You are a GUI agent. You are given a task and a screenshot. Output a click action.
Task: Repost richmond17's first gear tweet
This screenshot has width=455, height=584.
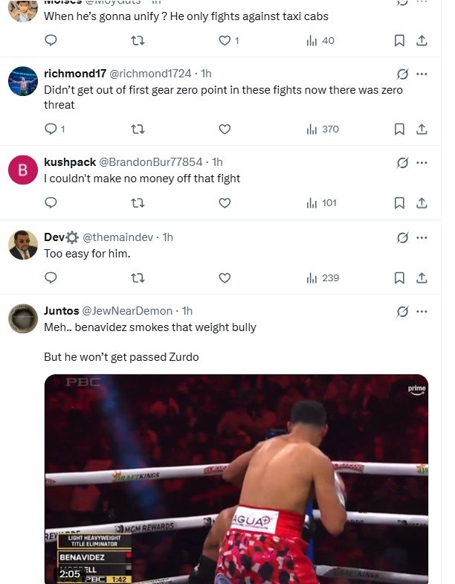[x=138, y=129]
